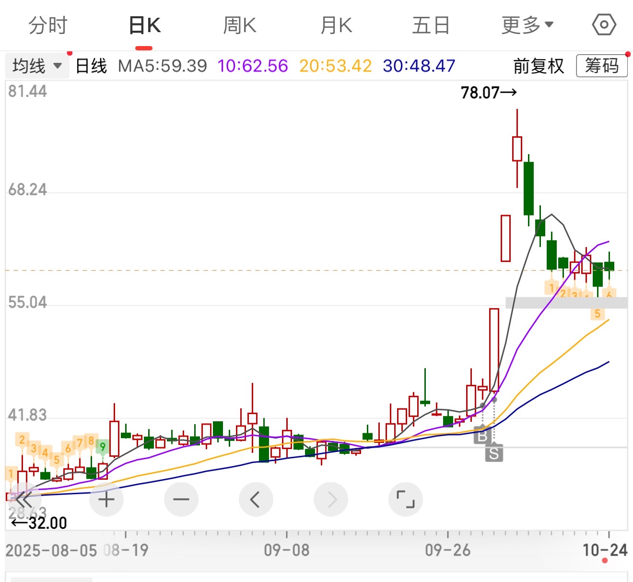
Task: Tap the S sell marker
Action: coord(494,453)
